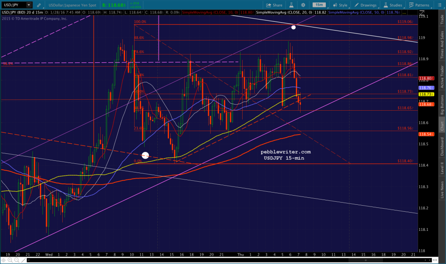446x264 pixels.
Task: Click the Share button
Action: 274,5
